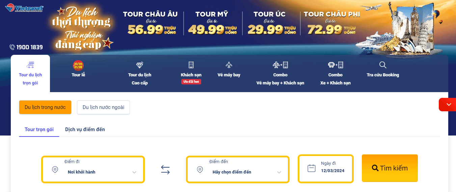Image resolution: width=456 pixels, height=192 pixels.
Task: Expand the red side chevron panel
Action: pos(448,105)
